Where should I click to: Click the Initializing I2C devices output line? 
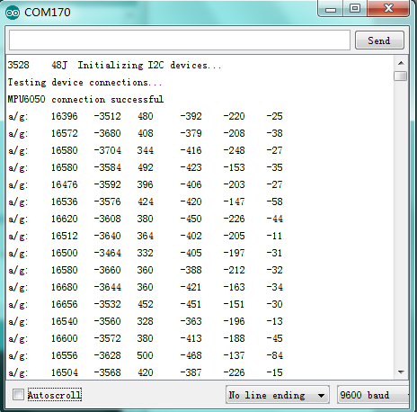pos(150,65)
